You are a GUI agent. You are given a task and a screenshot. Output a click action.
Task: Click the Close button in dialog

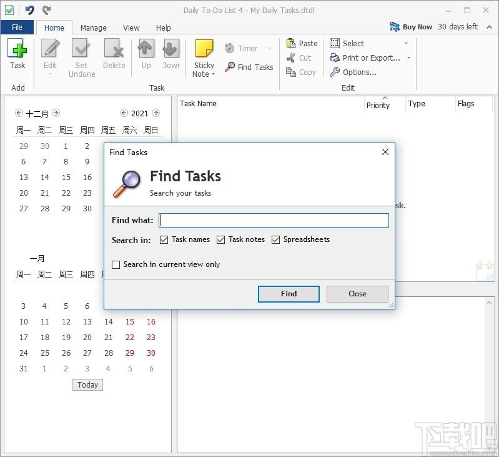(357, 294)
